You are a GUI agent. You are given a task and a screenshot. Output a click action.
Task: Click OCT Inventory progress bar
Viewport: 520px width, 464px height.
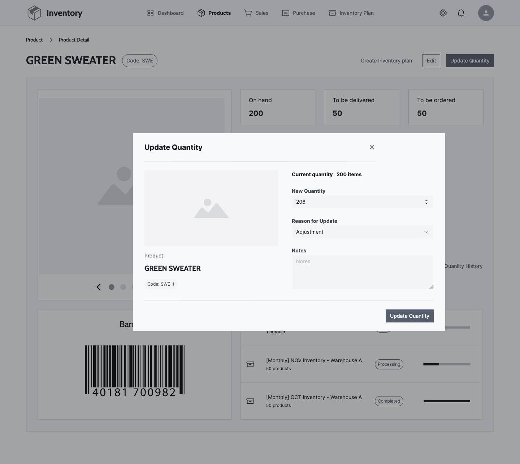[x=447, y=401]
